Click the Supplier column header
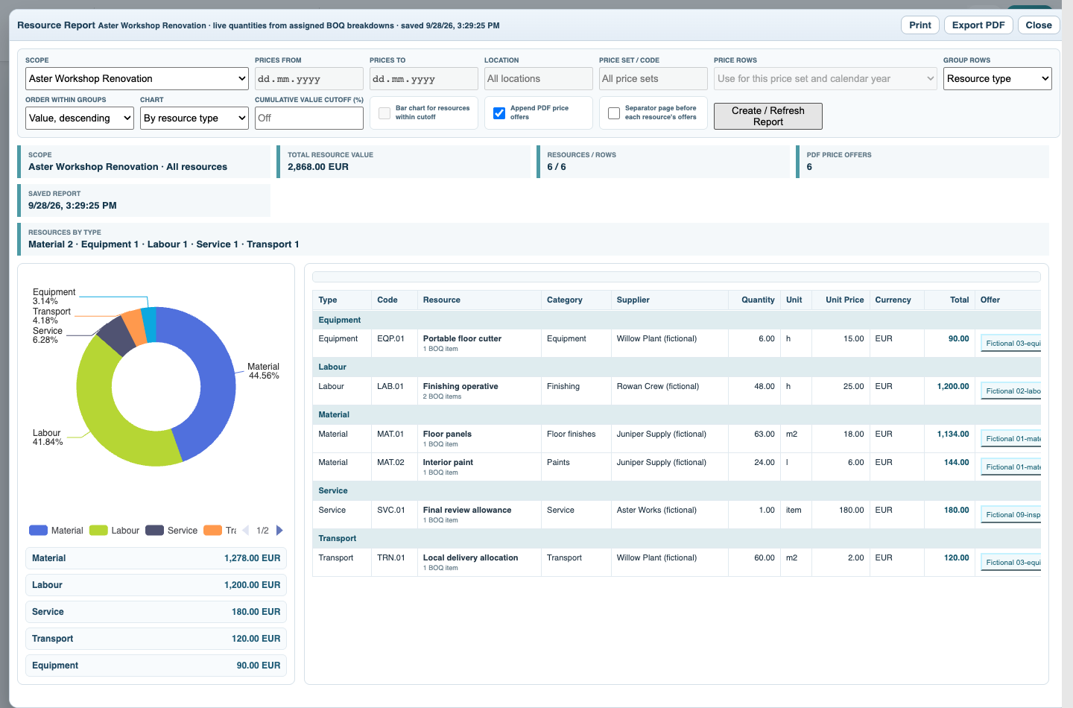The width and height of the screenshot is (1073, 708). 669,300
